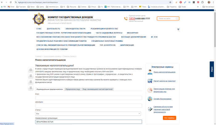The width and height of the screenshot is (216, 125).
Task: Switch to Юридические лица tab
Action: pyautogui.click(x=73, y=89)
